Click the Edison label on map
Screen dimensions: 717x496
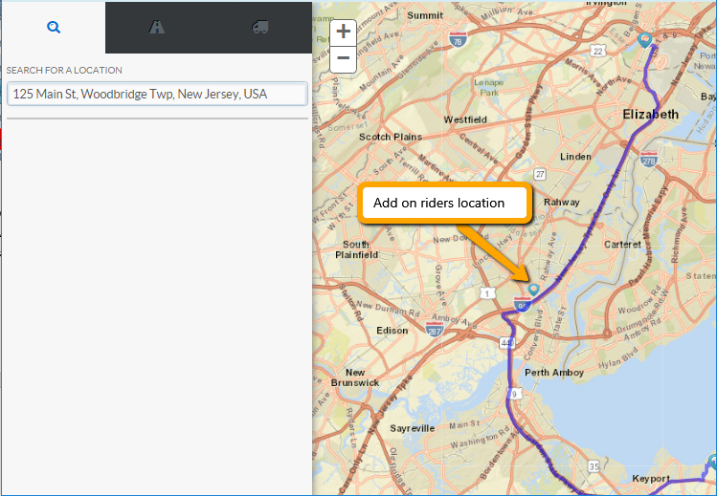click(x=392, y=330)
